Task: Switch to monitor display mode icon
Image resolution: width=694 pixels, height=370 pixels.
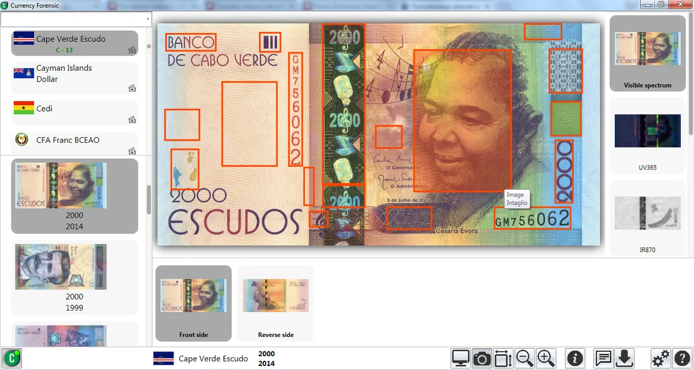Action: [x=461, y=358]
